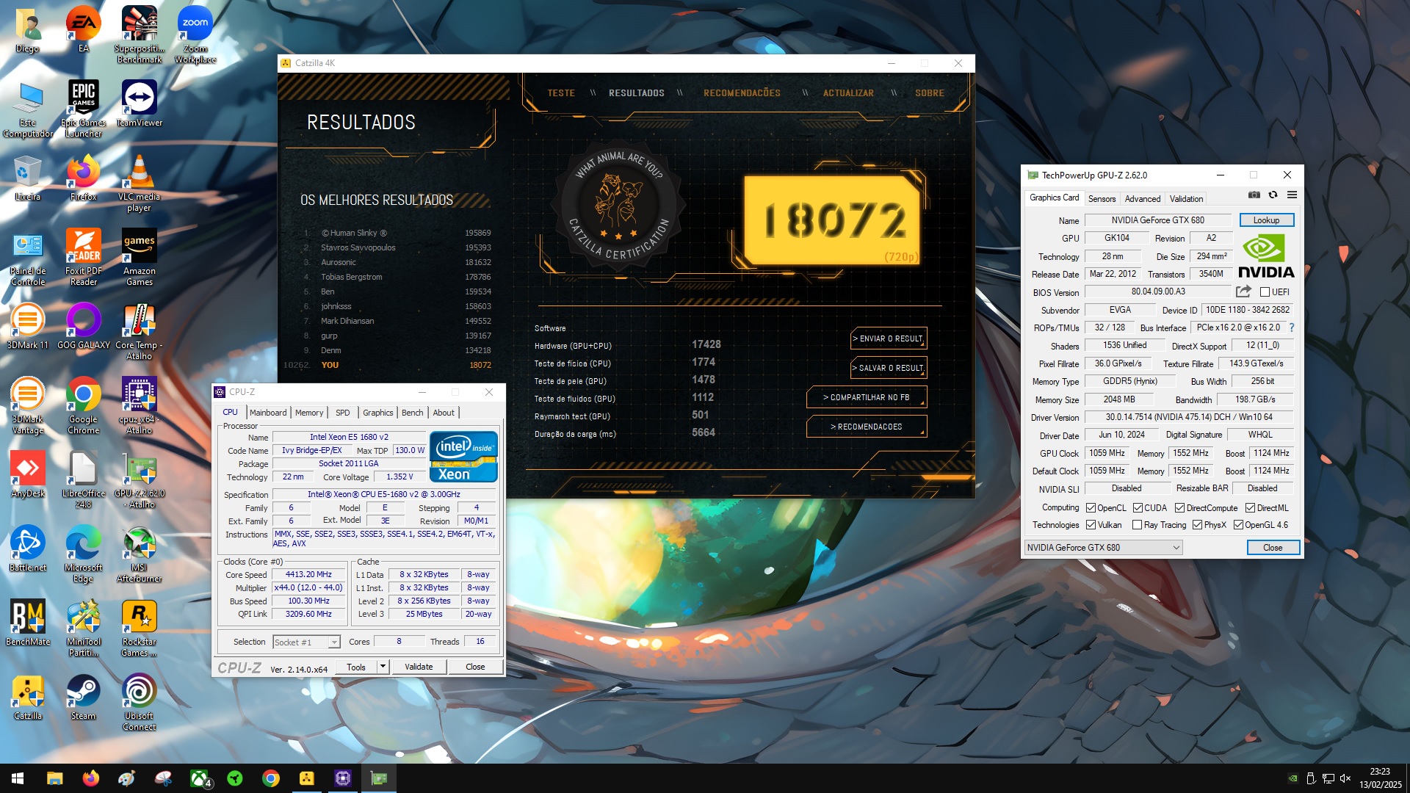Screen dimensions: 1410x793
Task: Open Socket #1 selection dropdown in CPU-Z
Action: pos(306,642)
